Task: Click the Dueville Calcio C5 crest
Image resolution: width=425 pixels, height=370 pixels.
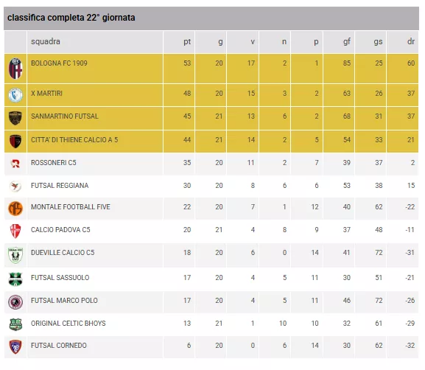Action: pyautogui.click(x=15, y=255)
